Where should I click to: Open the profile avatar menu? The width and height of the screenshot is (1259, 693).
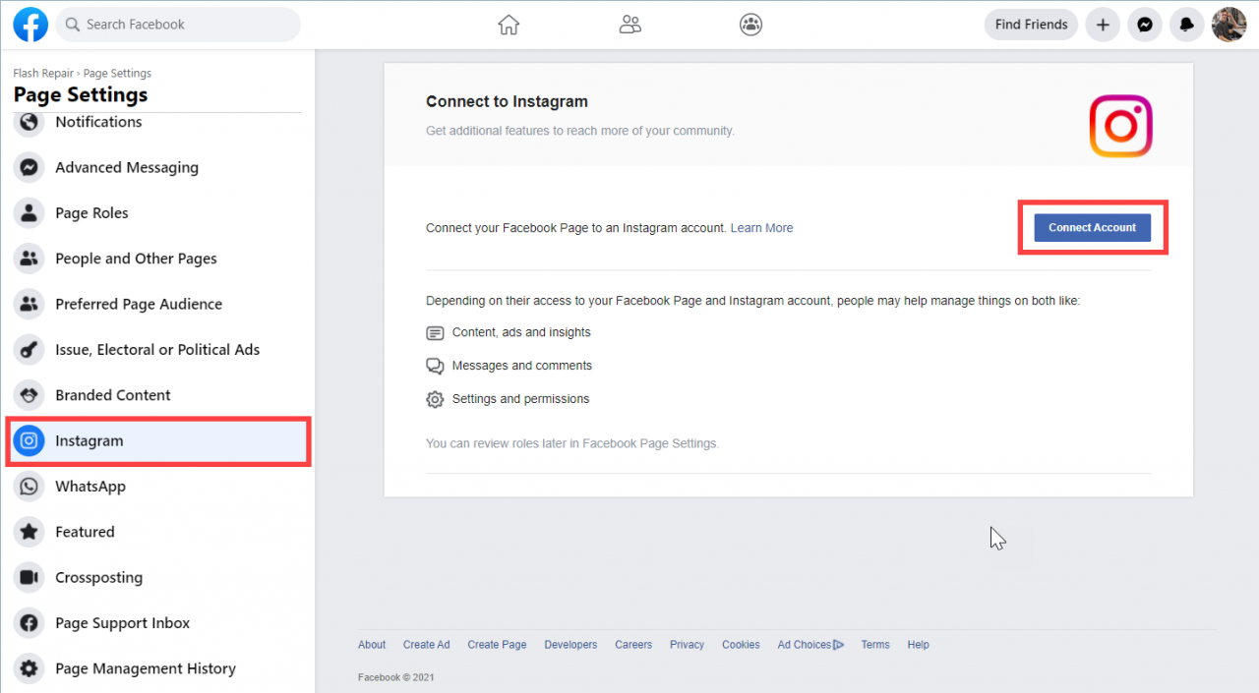pyautogui.click(x=1229, y=25)
